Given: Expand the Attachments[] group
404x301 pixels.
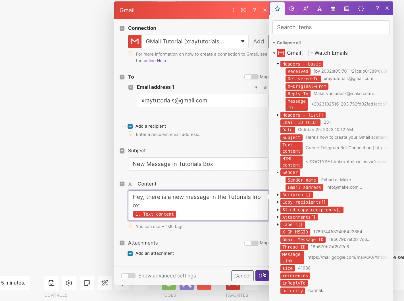Looking at the screenshot, I should click(x=278, y=217).
